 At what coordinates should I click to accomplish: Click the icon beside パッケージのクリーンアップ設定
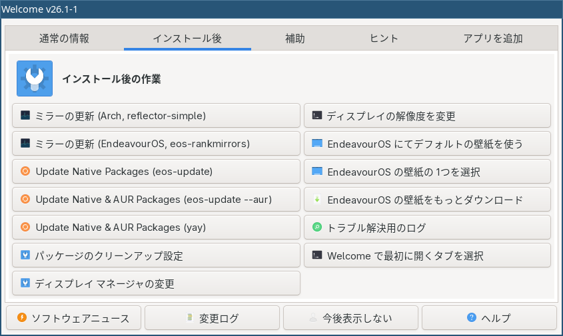coord(25,255)
